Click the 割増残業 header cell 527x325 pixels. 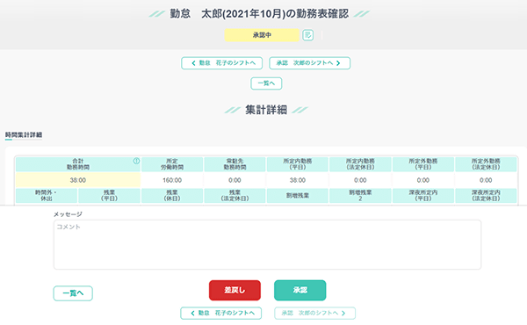click(x=298, y=196)
